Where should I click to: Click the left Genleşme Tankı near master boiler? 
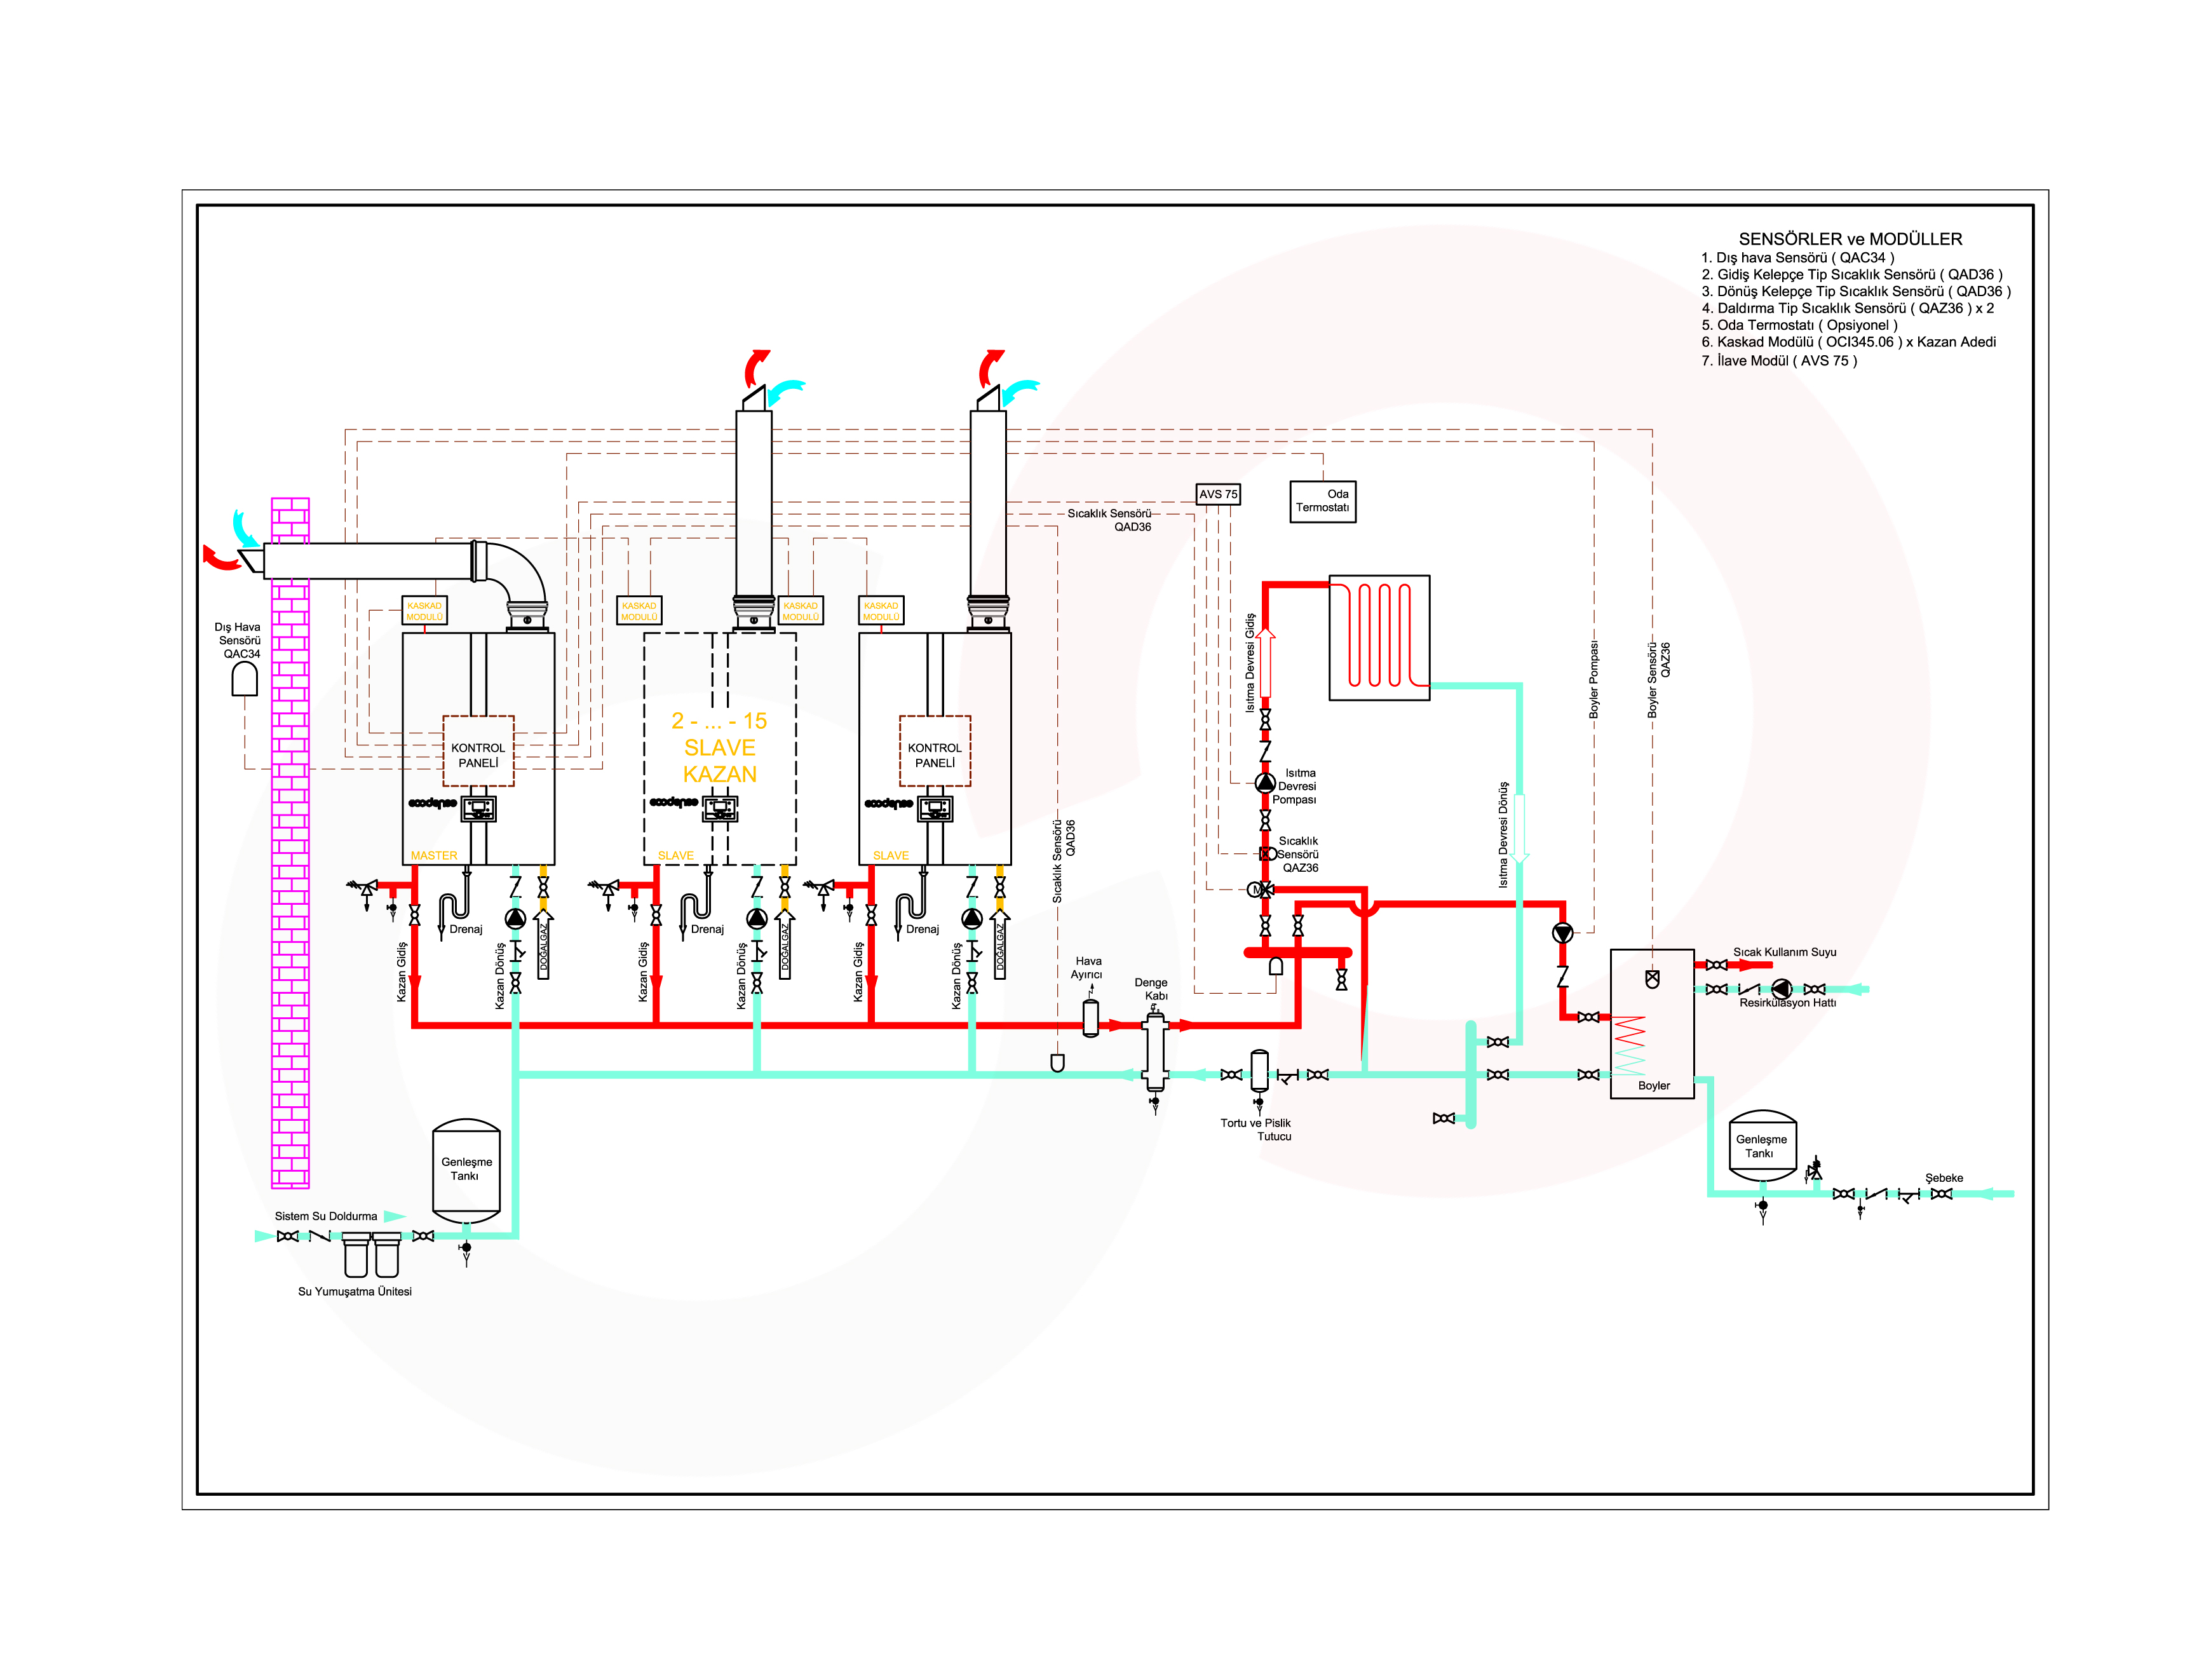[466, 1170]
